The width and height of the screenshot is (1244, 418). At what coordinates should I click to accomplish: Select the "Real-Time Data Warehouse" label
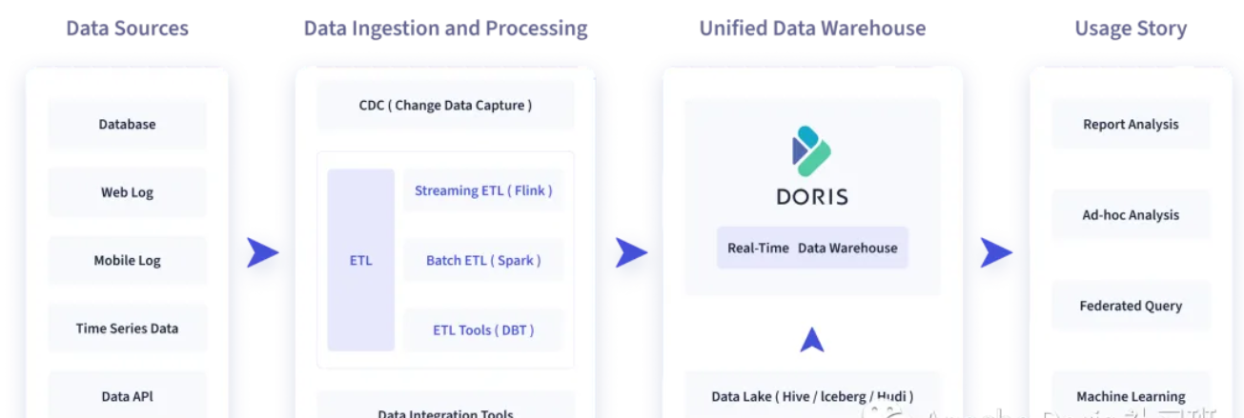pos(812,248)
